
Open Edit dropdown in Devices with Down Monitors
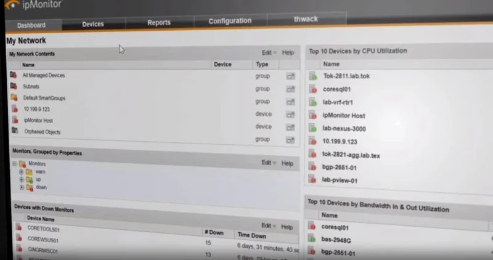pyautogui.click(x=268, y=225)
